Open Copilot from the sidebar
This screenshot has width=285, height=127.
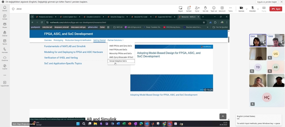click(5, 66)
